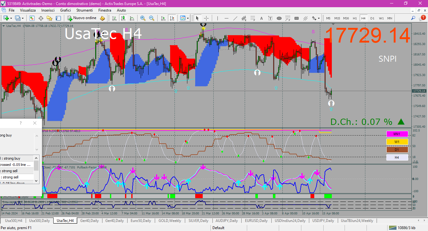Draw a trendline

tap(235, 18)
